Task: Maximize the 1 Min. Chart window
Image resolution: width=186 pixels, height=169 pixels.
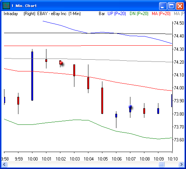Action: point(171,6)
